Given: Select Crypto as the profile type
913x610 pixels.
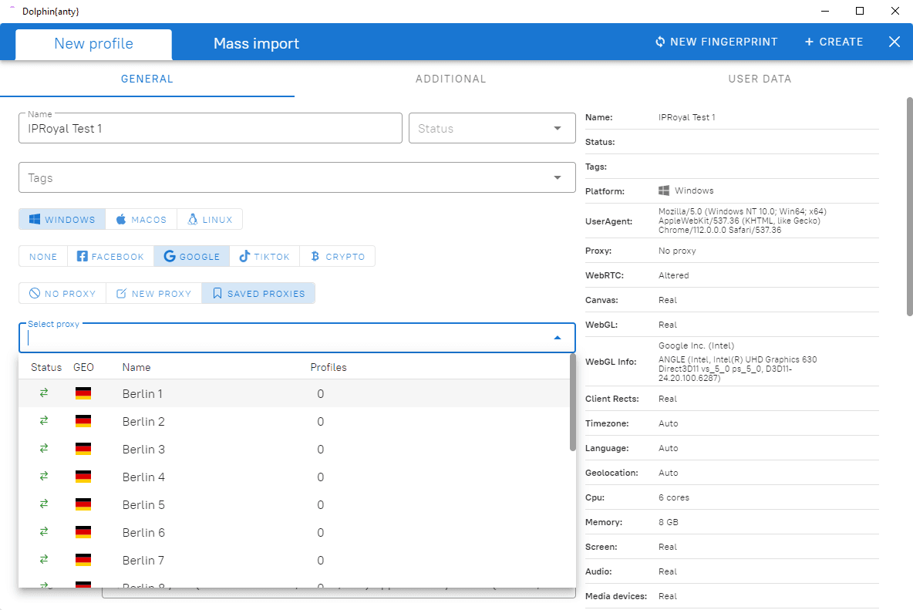Looking at the screenshot, I should pyautogui.click(x=338, y=257).
